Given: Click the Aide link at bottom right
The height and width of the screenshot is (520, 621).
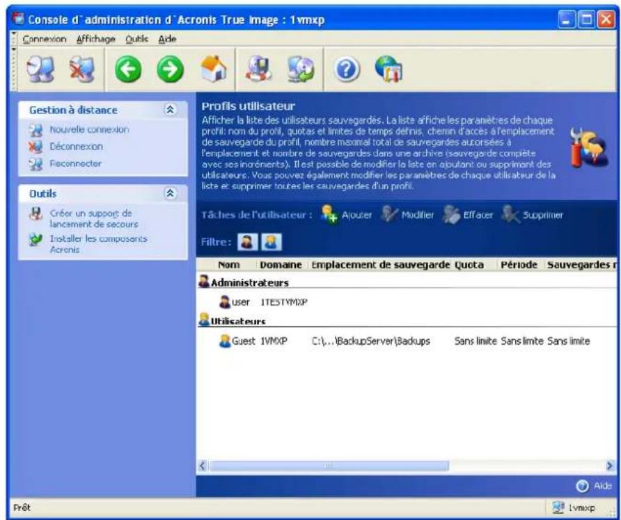Looking at the screenshot, I should (602, 486).
